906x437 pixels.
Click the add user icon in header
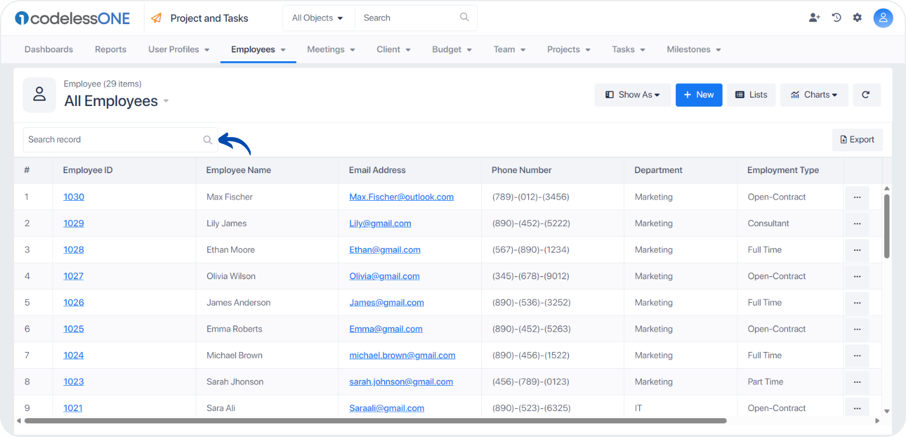pyautogui.click(x=815, y=18)
